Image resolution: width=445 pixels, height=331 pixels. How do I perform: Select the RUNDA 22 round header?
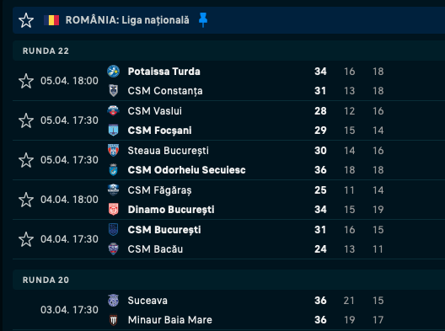[x=228, y=51]
